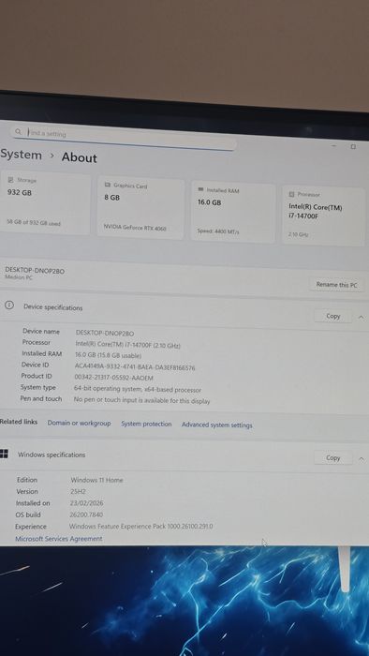369x656 pixels.
Task: Minimize the Settings window
Action: coord(334,145)
